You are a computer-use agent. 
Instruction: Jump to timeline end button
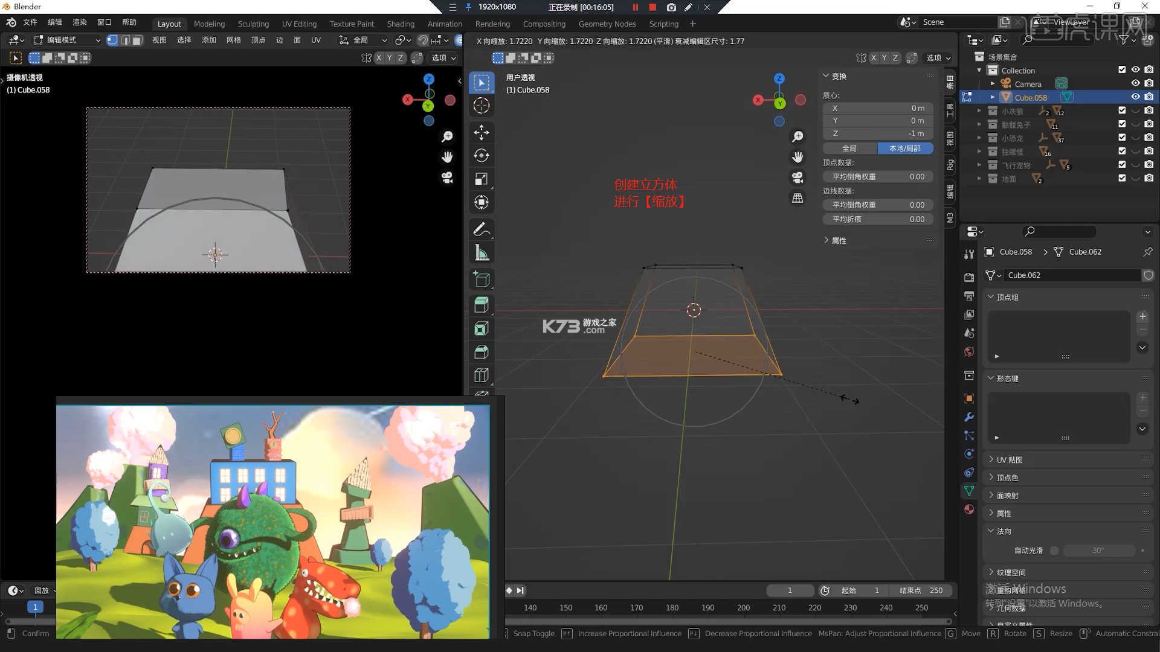[520, 590]
